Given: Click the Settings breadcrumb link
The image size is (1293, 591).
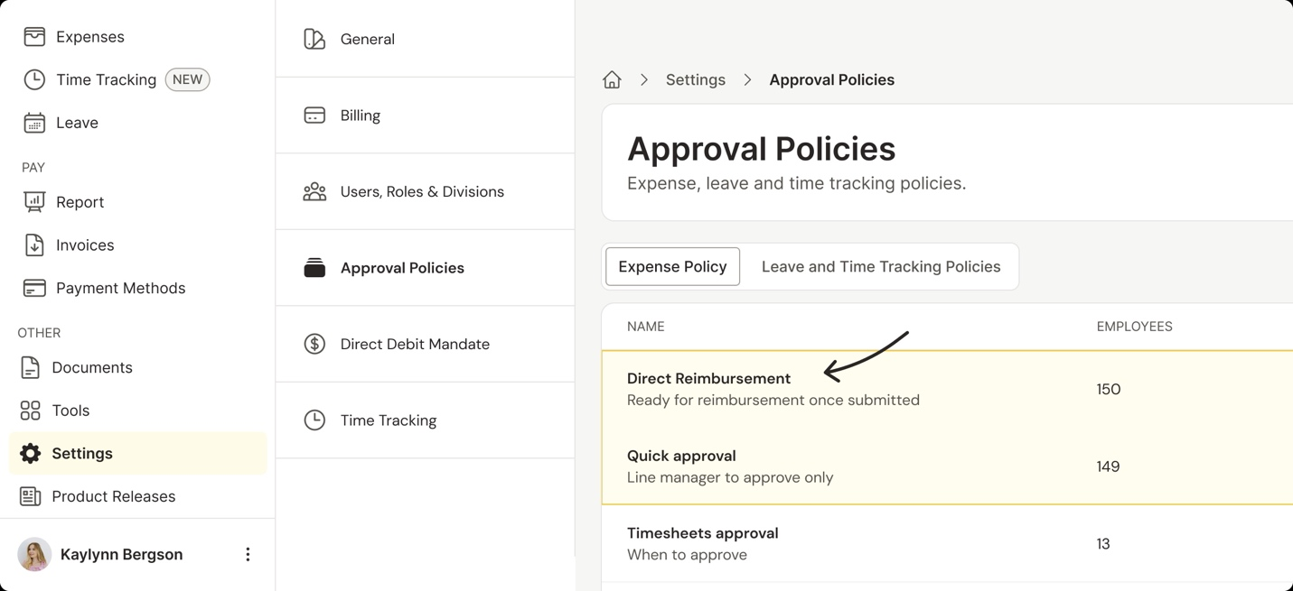Looking at the screenshot, I should [x=695, y=79].
